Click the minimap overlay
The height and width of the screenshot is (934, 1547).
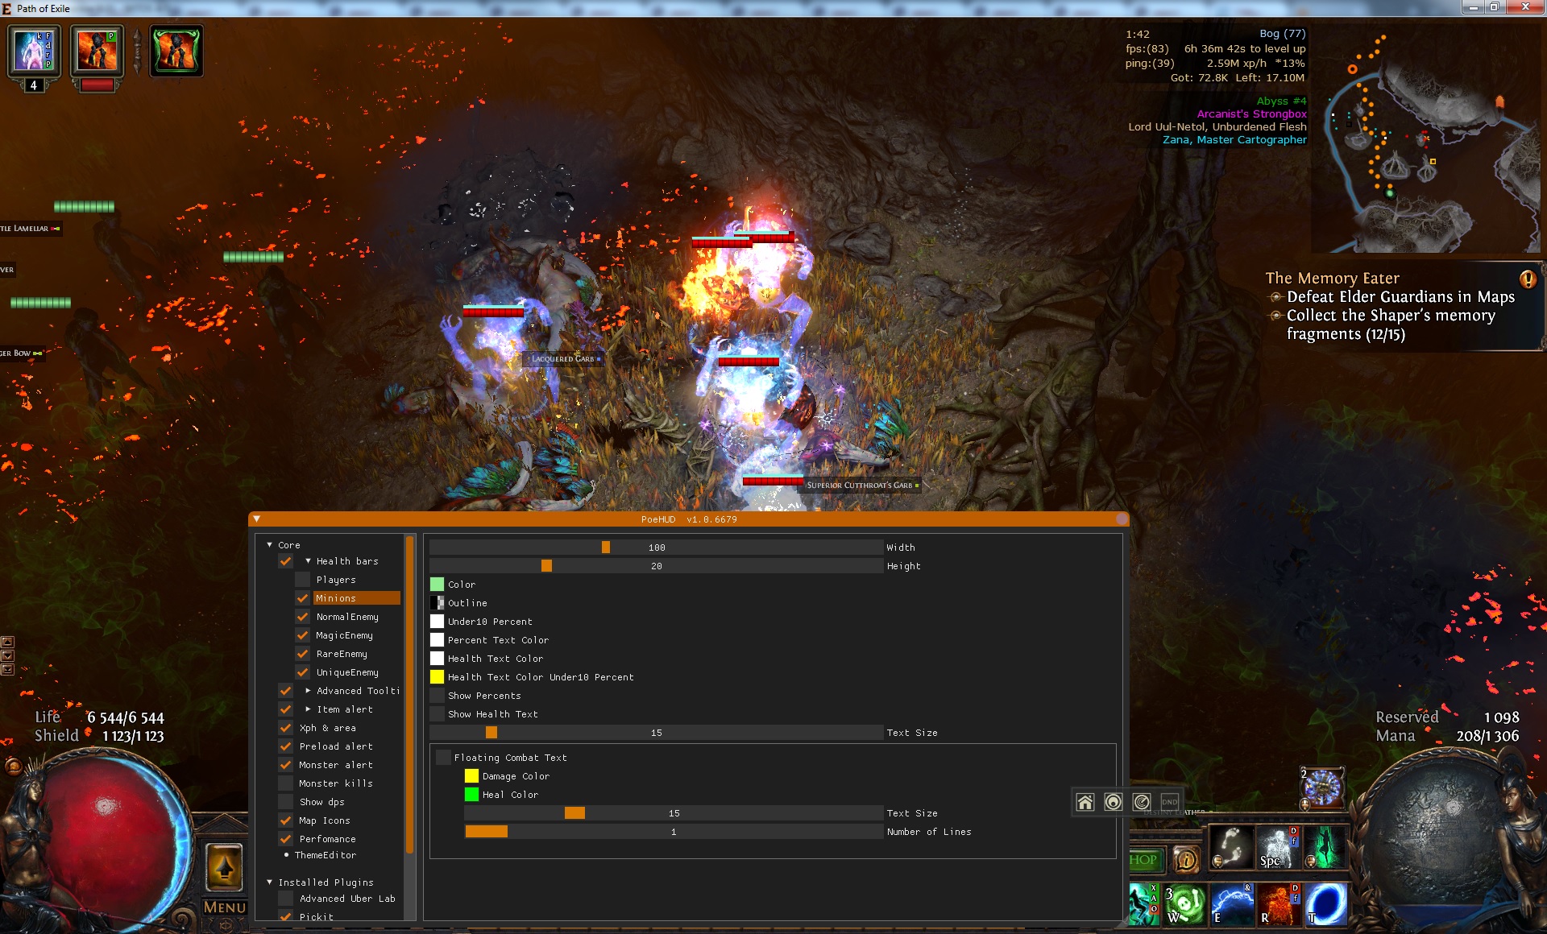click(x=1426, y=138)
